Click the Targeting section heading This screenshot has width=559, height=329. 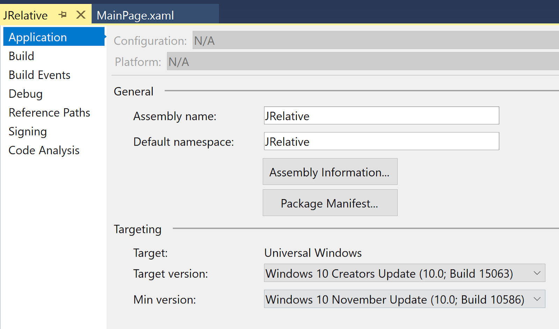click(138, 229)
